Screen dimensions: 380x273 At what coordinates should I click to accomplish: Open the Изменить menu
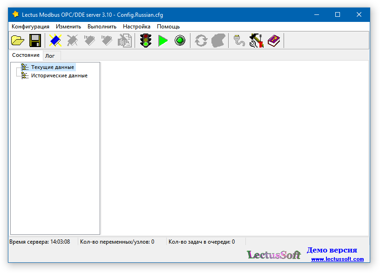pyautogui.click(x=68, y=27)
